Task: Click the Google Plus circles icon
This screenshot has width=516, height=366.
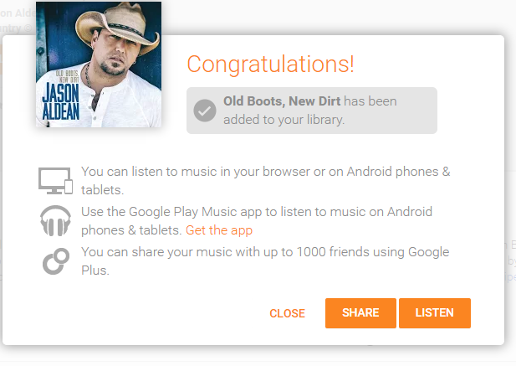Action: 55,260
